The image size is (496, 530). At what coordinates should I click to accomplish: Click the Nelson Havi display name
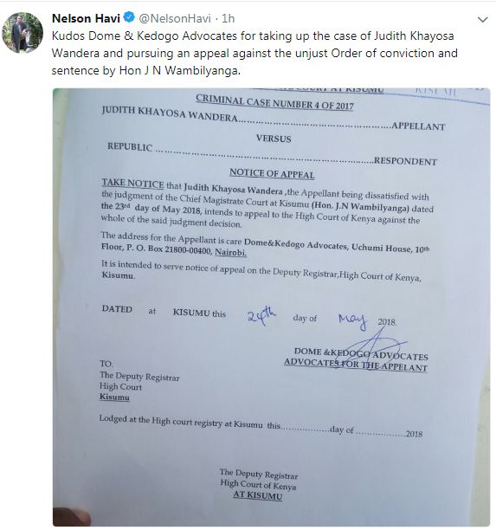click(x=86, y=18)
